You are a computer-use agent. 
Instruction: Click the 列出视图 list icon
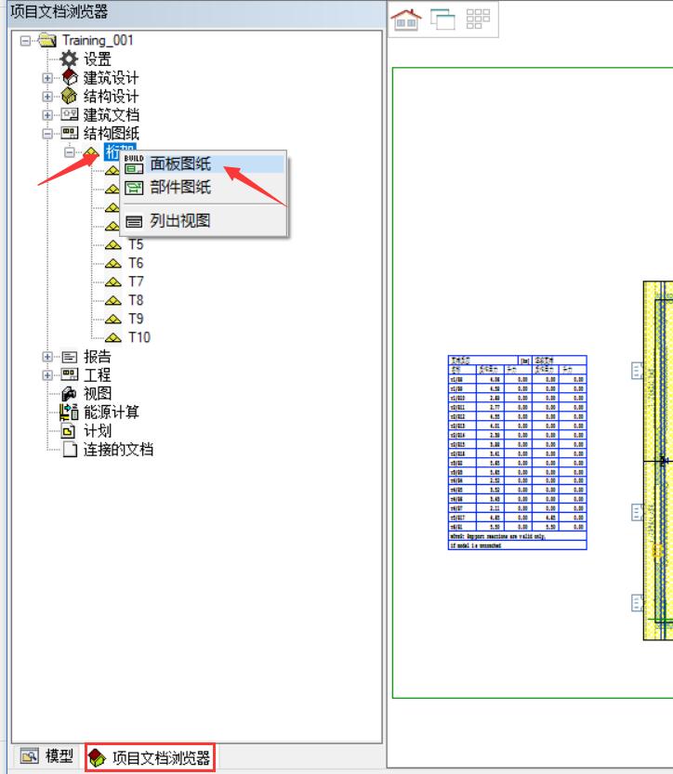click(134, 221)
